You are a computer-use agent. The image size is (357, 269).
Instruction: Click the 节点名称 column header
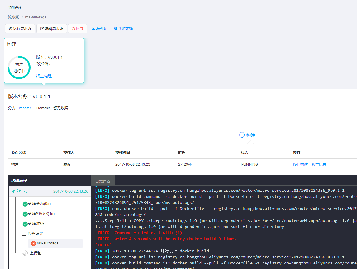coord(18,153)
